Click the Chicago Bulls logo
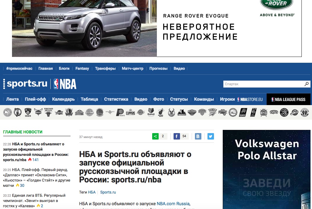312x209 pixels. click(48, 112)
